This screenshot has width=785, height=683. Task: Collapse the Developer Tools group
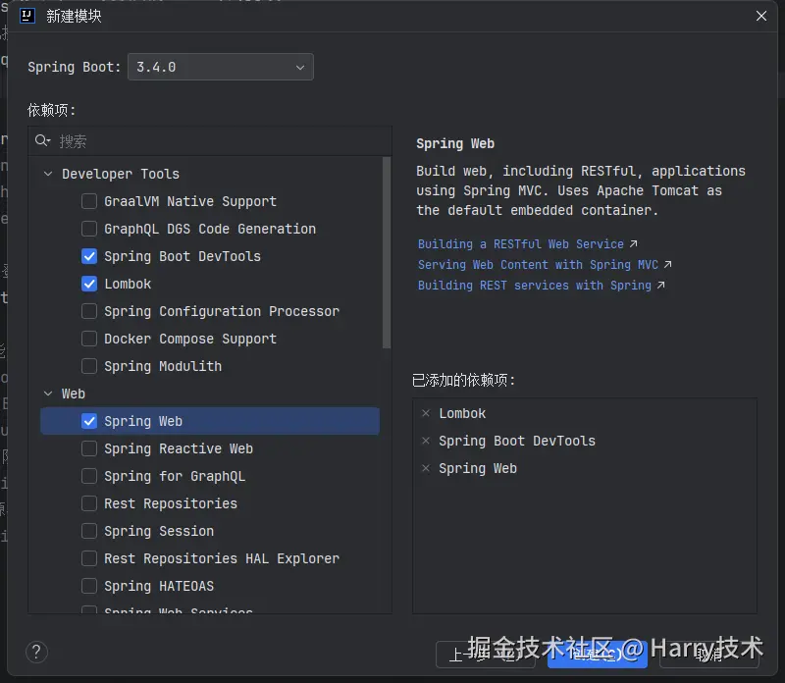[x=48, y=174]
